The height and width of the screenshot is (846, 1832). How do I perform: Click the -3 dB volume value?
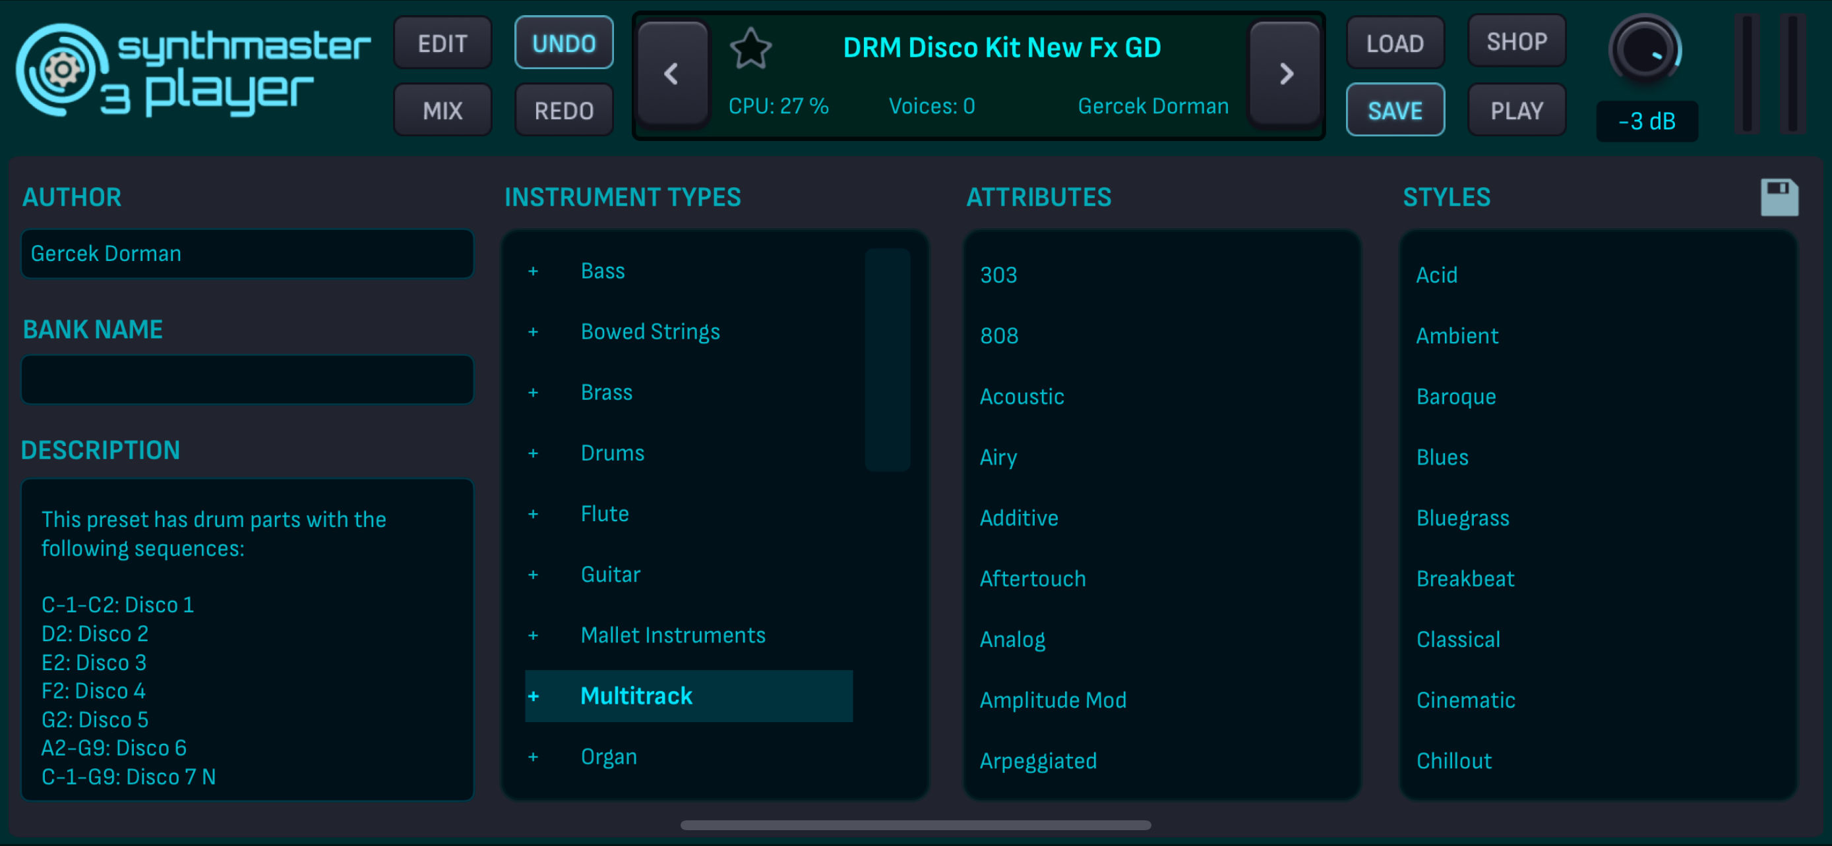coord(1647,121)
